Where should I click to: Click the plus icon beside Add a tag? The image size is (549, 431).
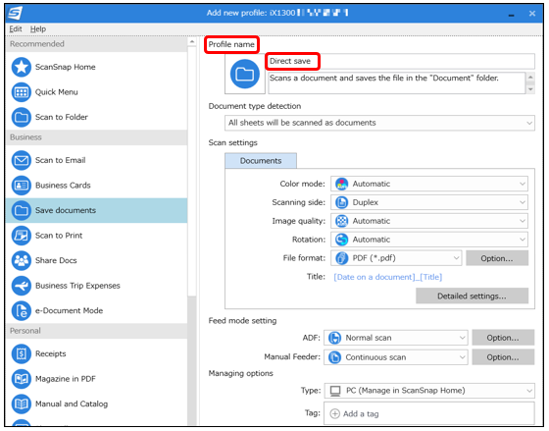[335, 413]
